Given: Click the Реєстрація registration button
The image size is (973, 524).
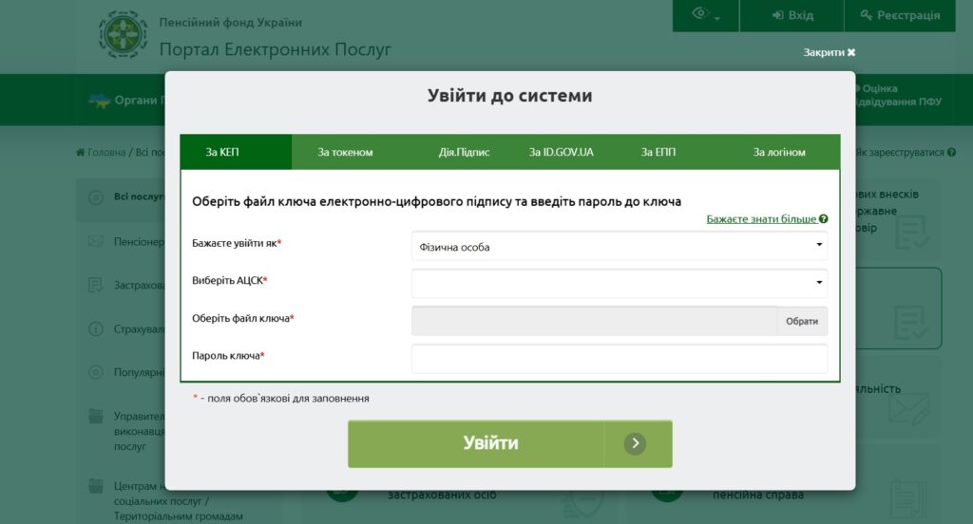Looking at the screenshot, I should [x=900, y=15].
